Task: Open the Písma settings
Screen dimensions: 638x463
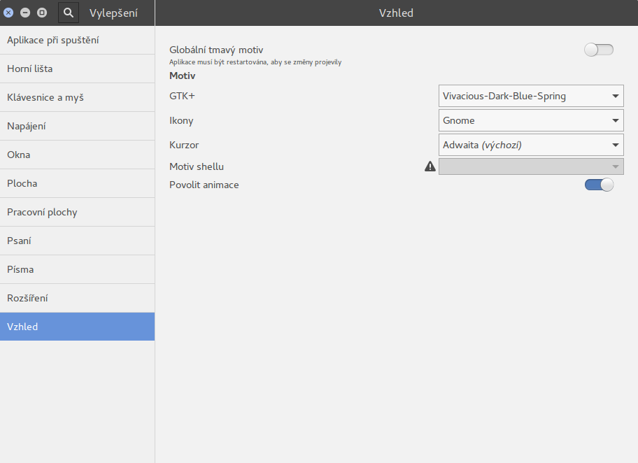Action: (x=77, y=269)
